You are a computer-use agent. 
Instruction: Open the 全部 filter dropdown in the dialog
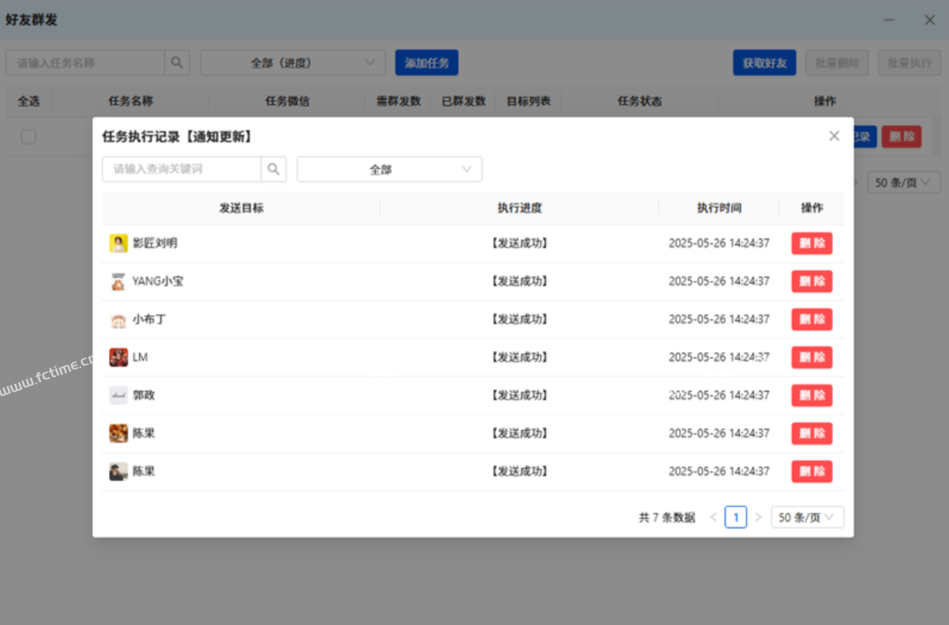click(390, 169)
